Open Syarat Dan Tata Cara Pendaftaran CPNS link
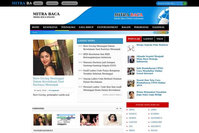Screen dimensions: 199x133 point(151,83)
